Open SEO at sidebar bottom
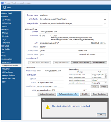The width and height of the screenshot is (111, 122). click(4, 82)
